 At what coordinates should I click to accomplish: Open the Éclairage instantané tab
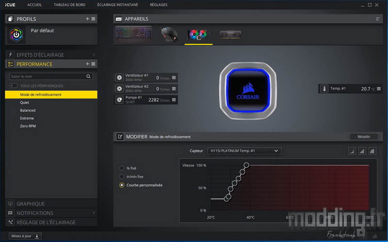pyautogui.click(x=117, y=5)
